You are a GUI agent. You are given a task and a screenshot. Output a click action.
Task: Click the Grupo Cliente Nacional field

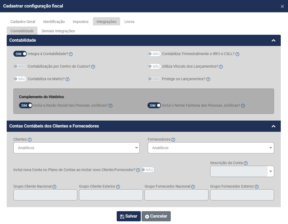click(45, 195)
